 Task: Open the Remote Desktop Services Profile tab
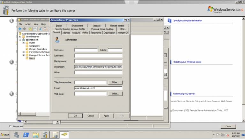[70, 29]
